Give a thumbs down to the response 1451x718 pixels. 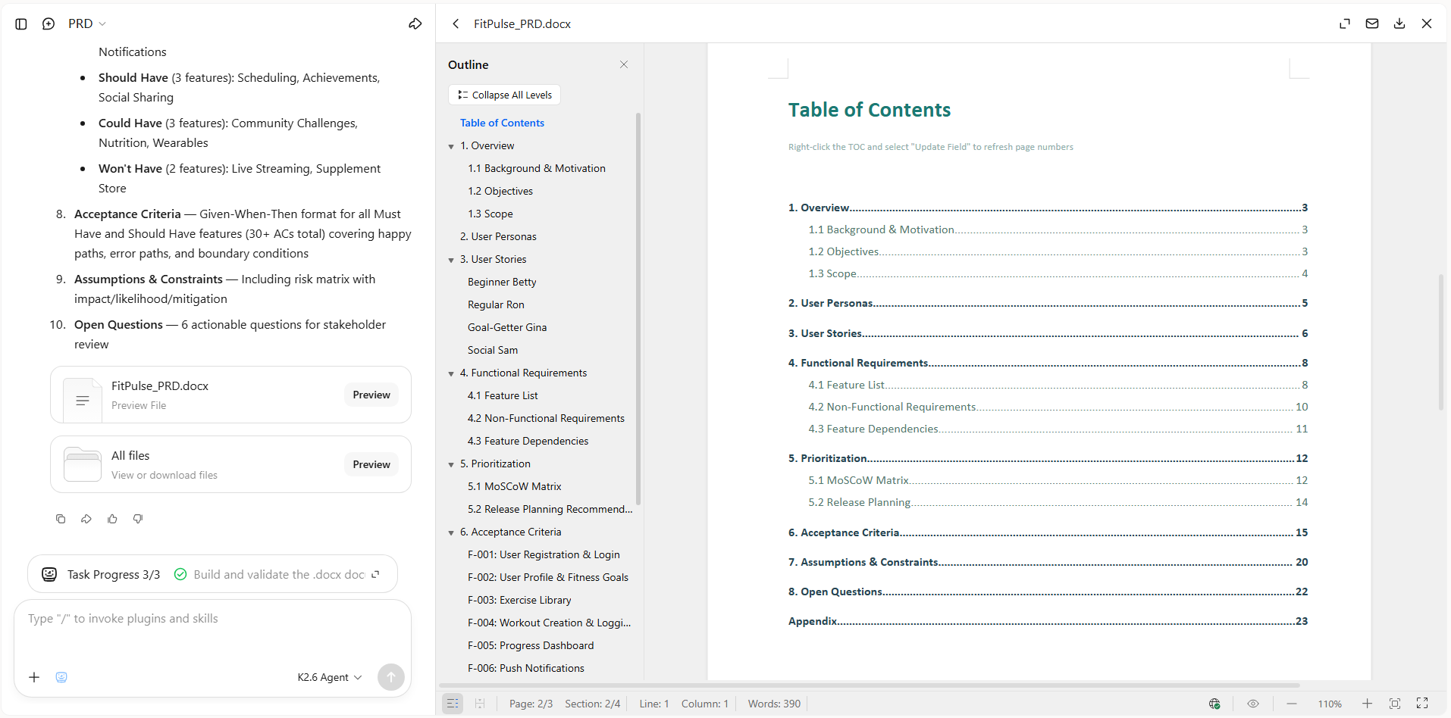click(x=138, y=519)
